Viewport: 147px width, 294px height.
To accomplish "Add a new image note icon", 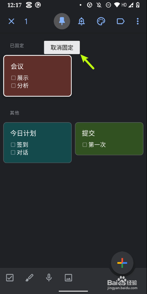I will click(69, 278).
